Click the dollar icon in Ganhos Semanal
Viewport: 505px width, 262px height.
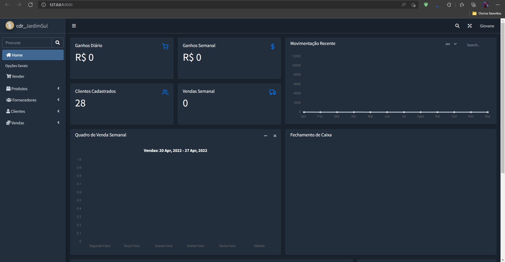click(x=273, y=47)
